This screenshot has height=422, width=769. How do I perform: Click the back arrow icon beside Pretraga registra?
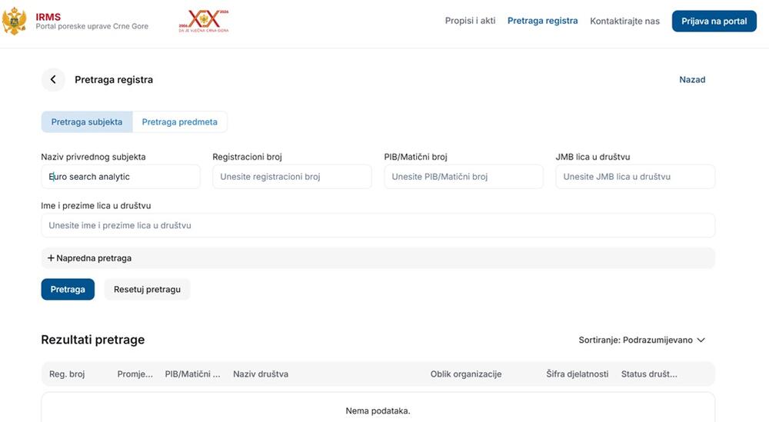point(53,79)
